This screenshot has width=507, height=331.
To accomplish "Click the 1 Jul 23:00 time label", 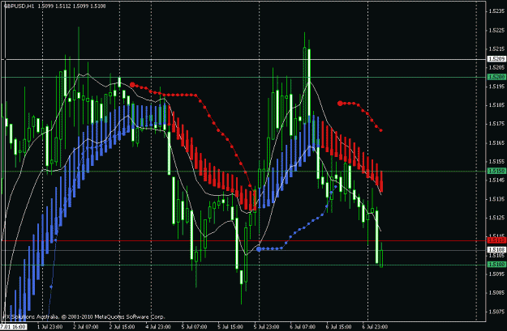I will pos(49,327).
